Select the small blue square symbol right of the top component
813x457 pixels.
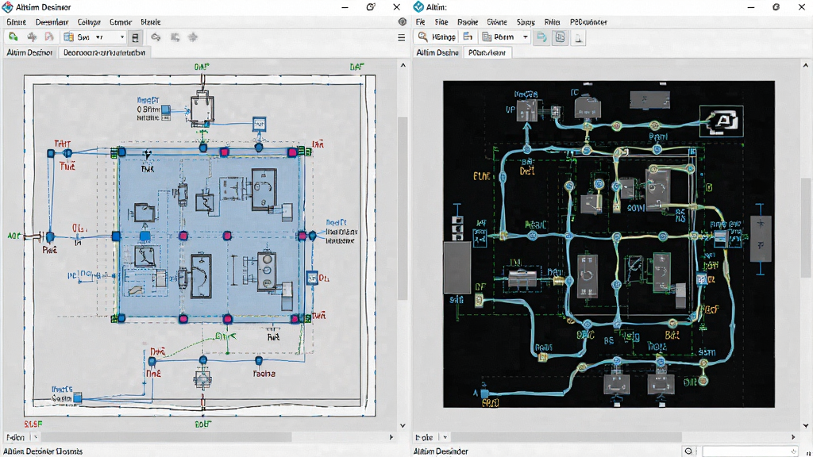(260, 125)
